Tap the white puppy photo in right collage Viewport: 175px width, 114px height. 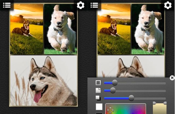click(148, 29)
